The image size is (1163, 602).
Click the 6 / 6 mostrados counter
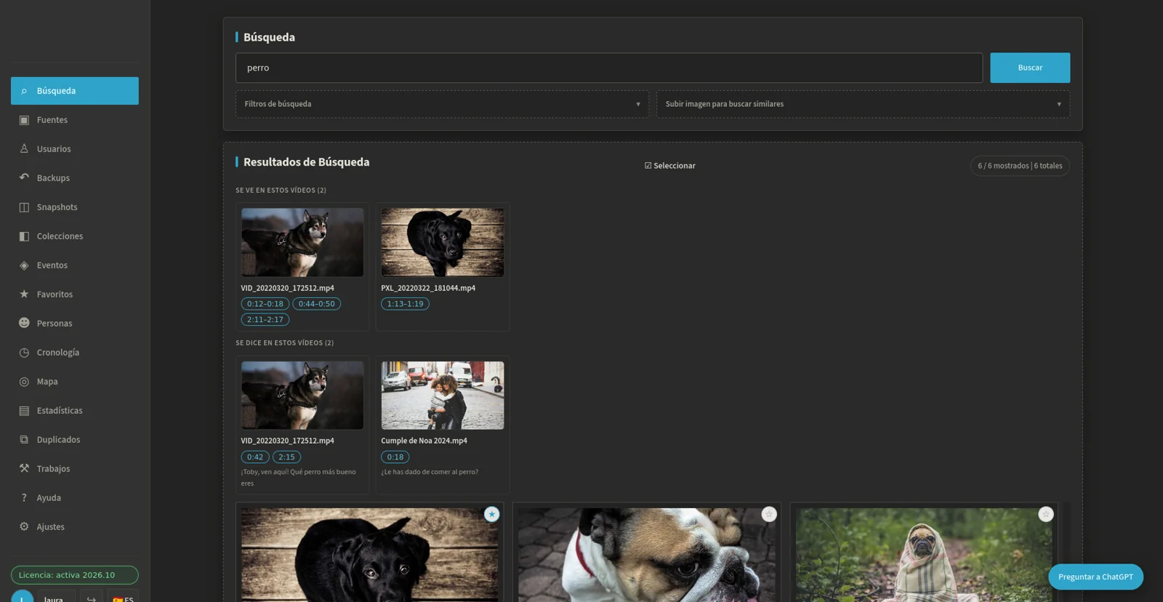(x=1020, y=166)
